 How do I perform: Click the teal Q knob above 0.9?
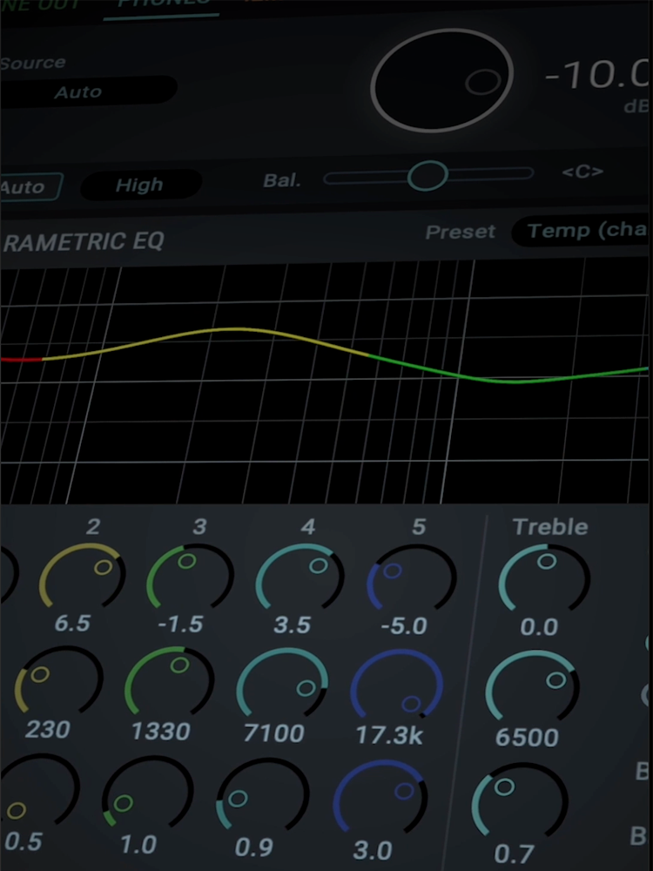click(x=263, y=793)
